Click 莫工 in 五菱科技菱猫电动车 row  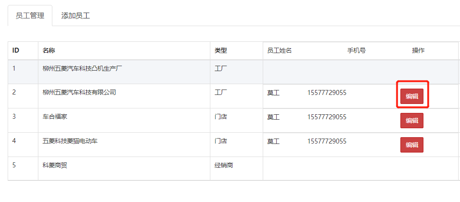pyautogui.click(x=274, y=141)
